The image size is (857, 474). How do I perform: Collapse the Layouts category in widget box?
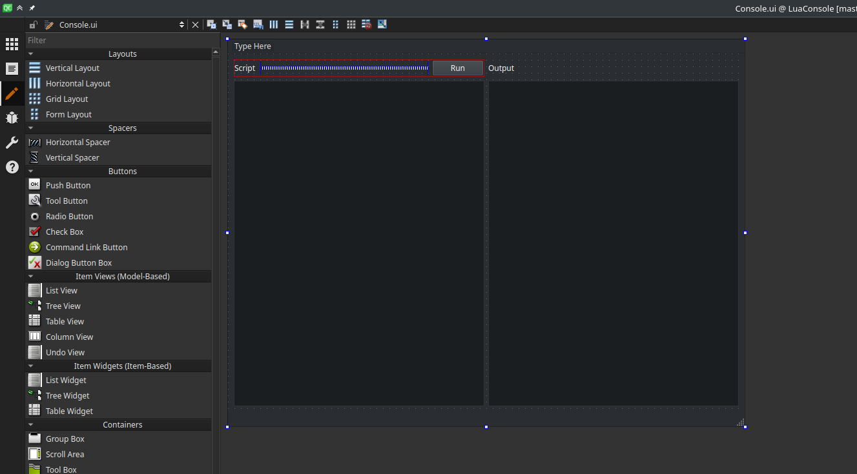coord(31,54)
